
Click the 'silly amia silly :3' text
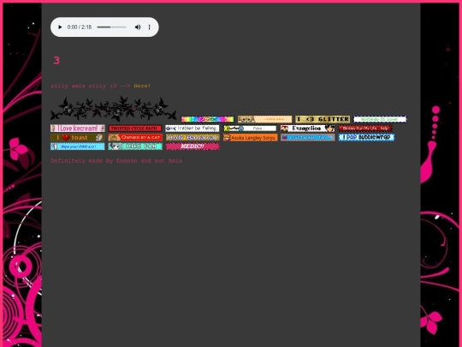pos(84,86)
